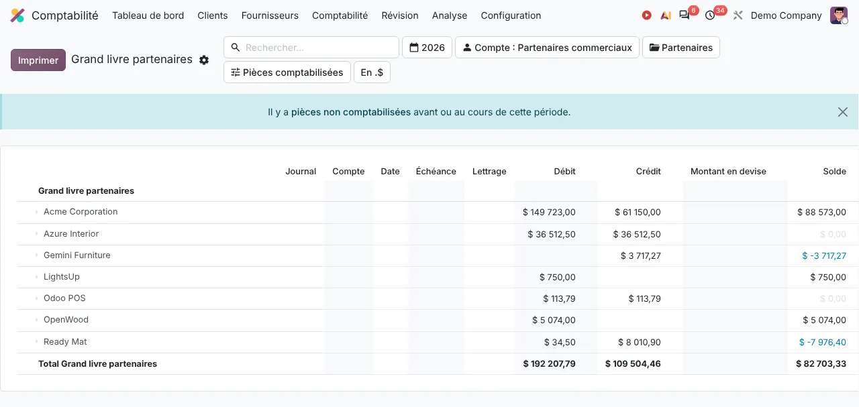The width and height of the screenshot is (859, 407).
Task: Open the Analyse menu
Action: pyautogui.click(x=450, y=15)
